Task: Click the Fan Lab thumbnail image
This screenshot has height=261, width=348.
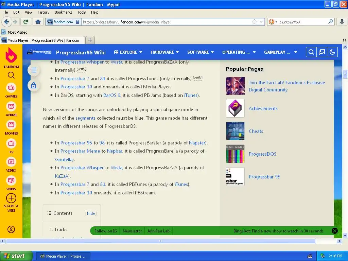Action: [x=235, y=86]
